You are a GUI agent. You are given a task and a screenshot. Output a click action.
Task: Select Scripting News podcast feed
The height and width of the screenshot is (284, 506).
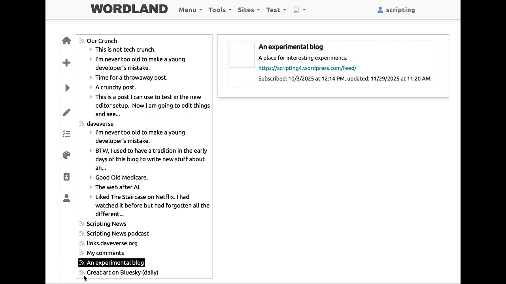click(x=118, y=234)
